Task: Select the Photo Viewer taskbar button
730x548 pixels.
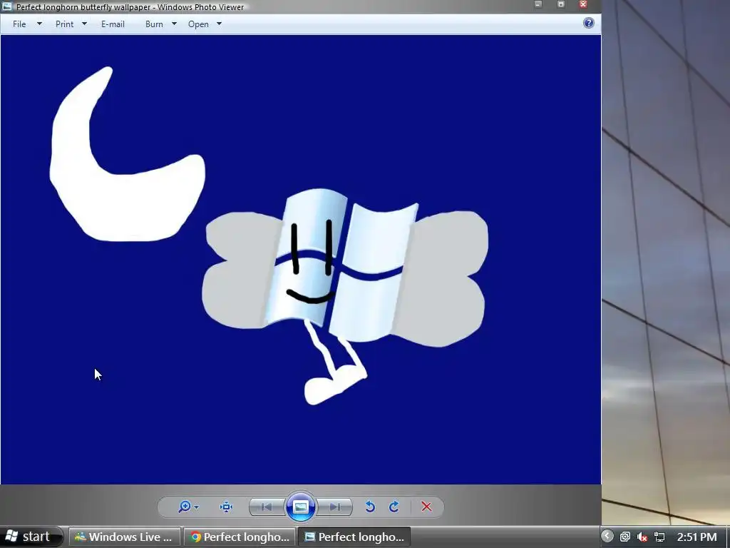Action: point(354,537)
